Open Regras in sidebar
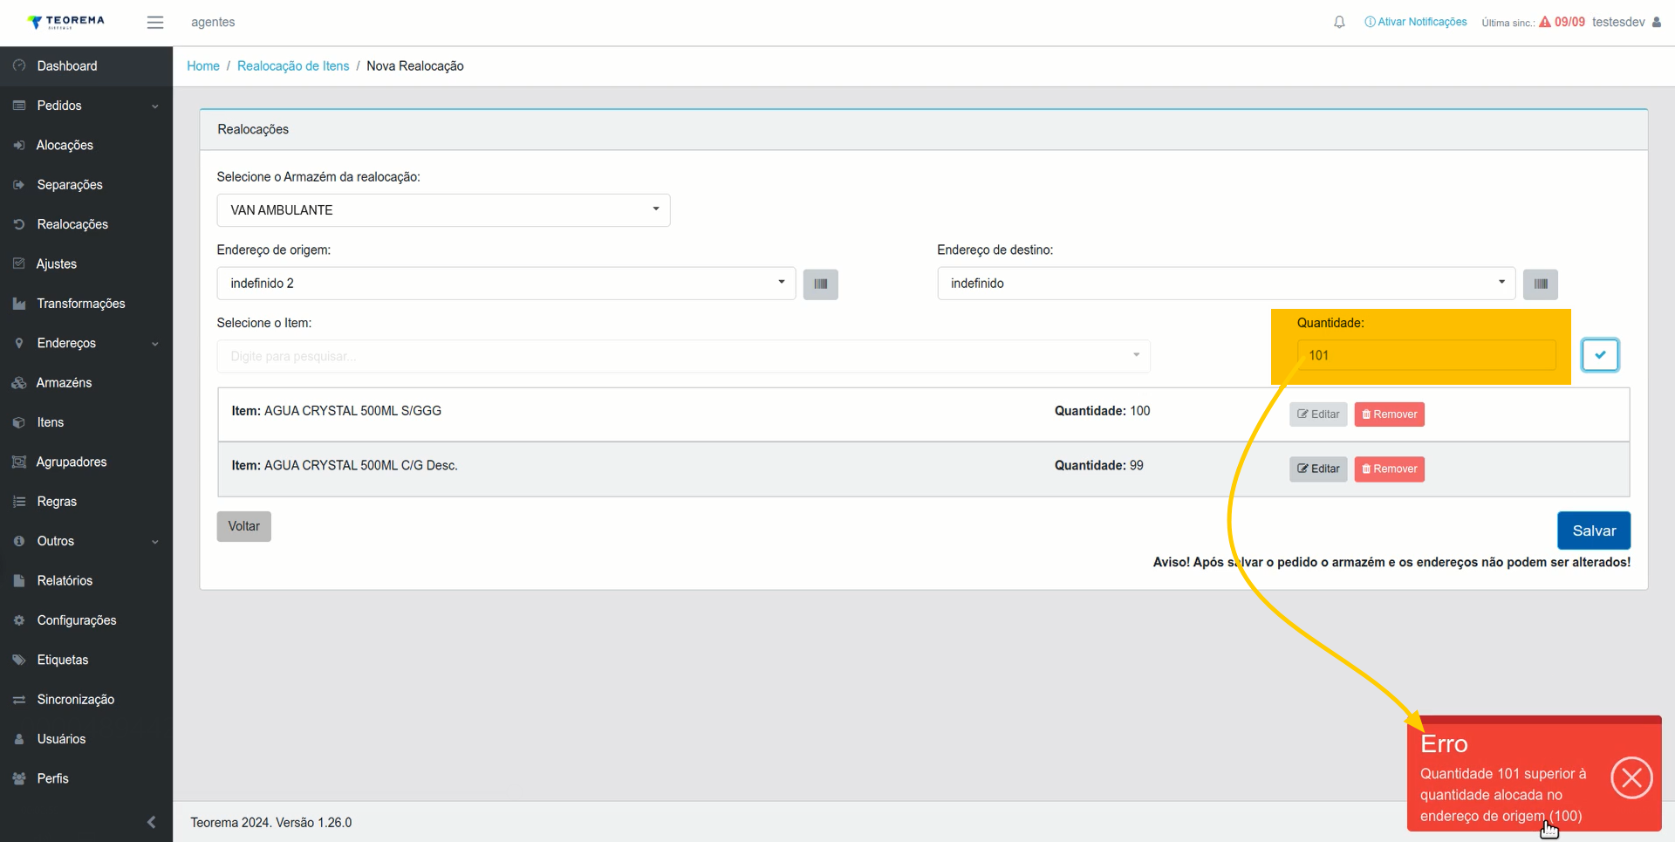This screenshot has width=1675, height=842. point(86,502)
